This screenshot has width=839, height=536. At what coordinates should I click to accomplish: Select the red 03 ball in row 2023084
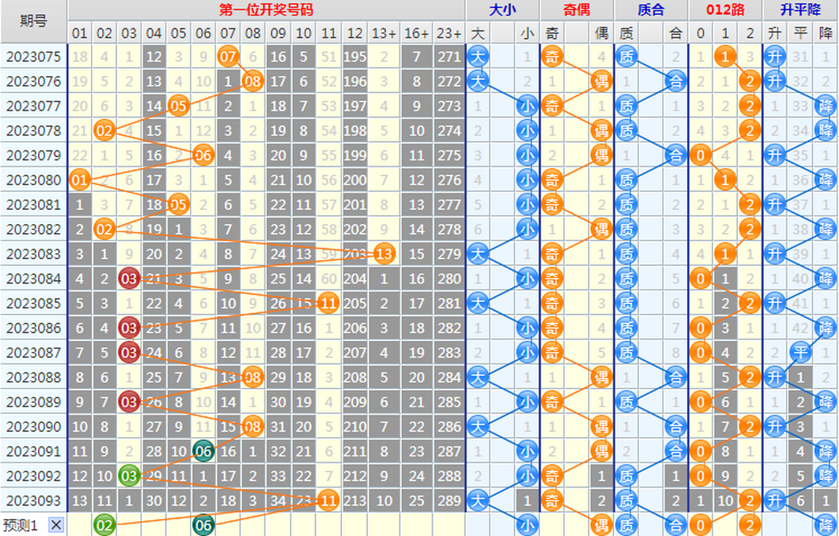point(129,278)
